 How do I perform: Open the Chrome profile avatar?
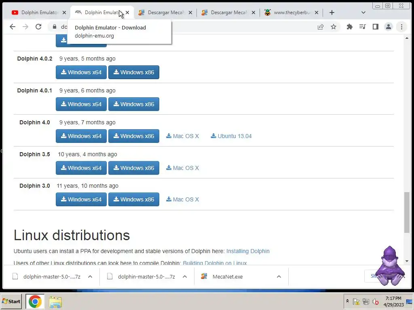tap(389, 27)
